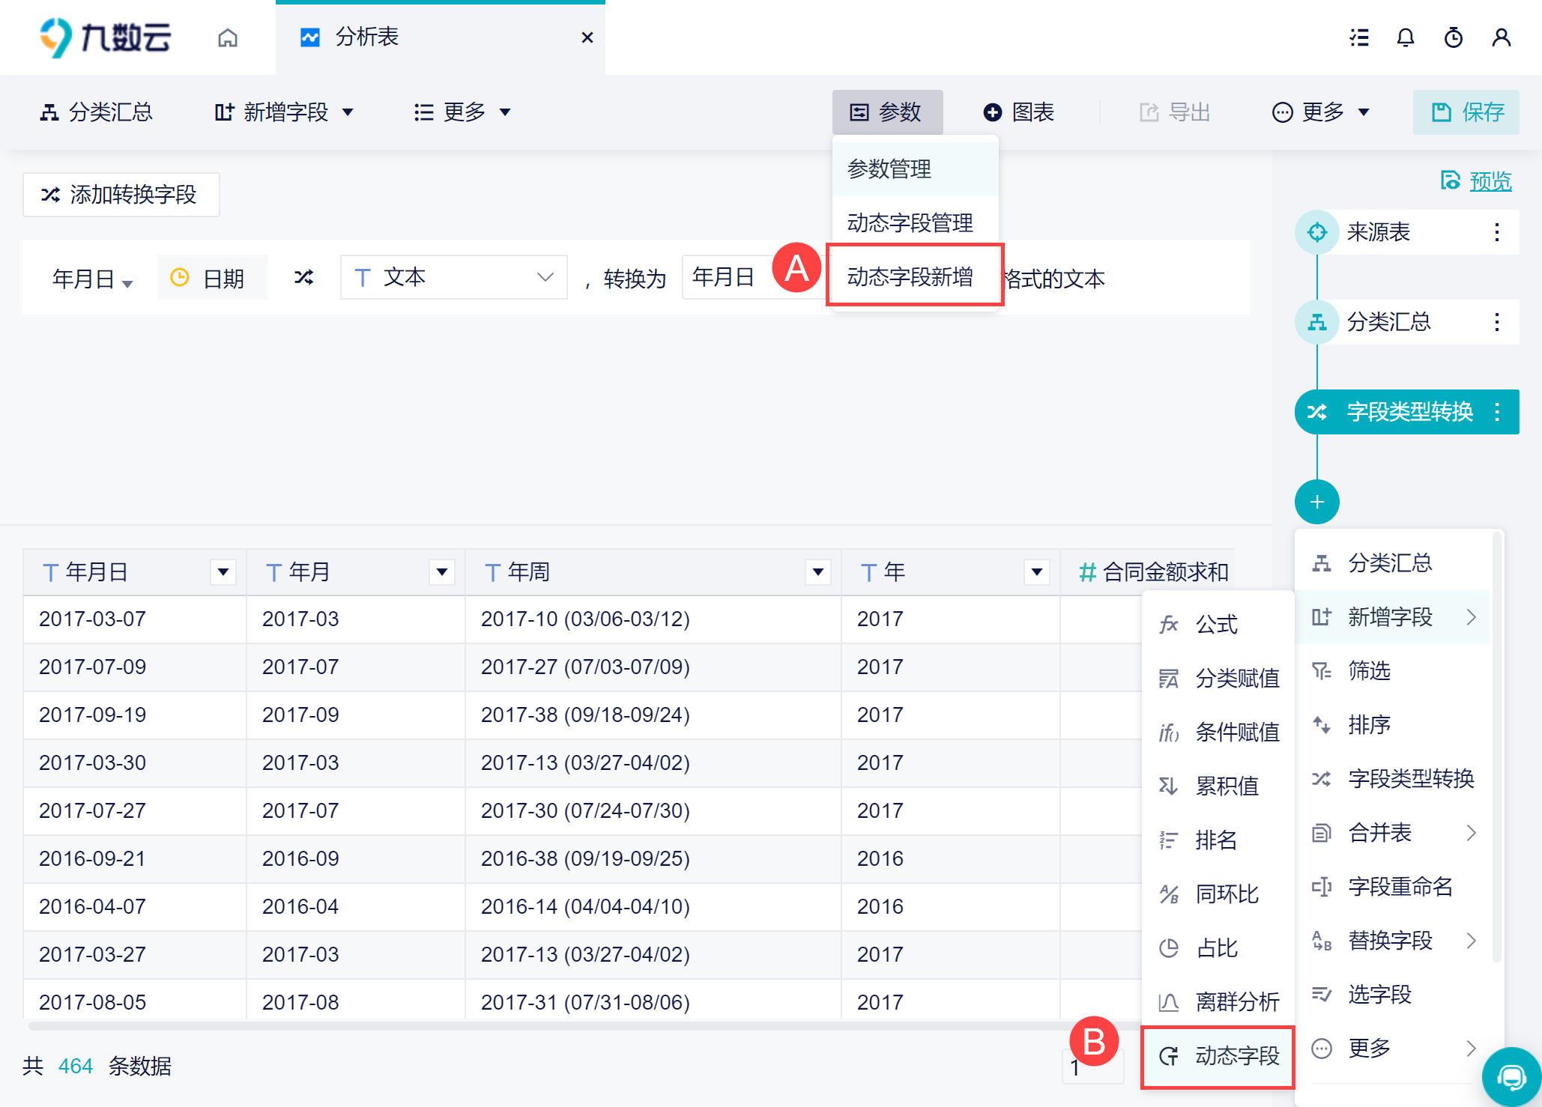Viewport: 1542px width, 1107px height.
Task: Expand the 新增字段 toolbar dropdown
Action: click(284, 112)
